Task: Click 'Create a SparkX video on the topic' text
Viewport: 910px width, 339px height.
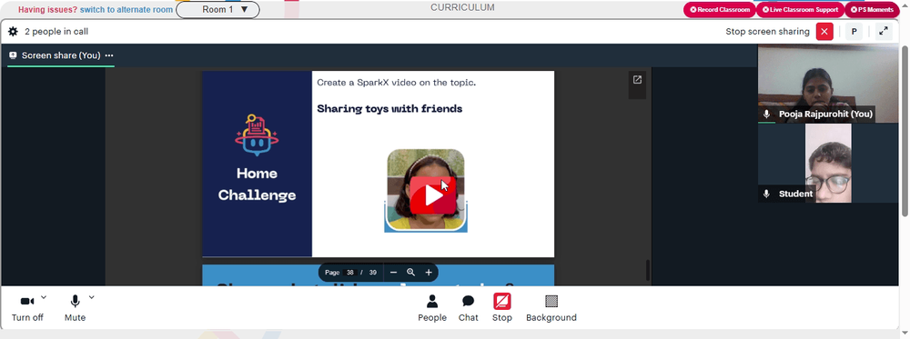Action: click(397, 83)
